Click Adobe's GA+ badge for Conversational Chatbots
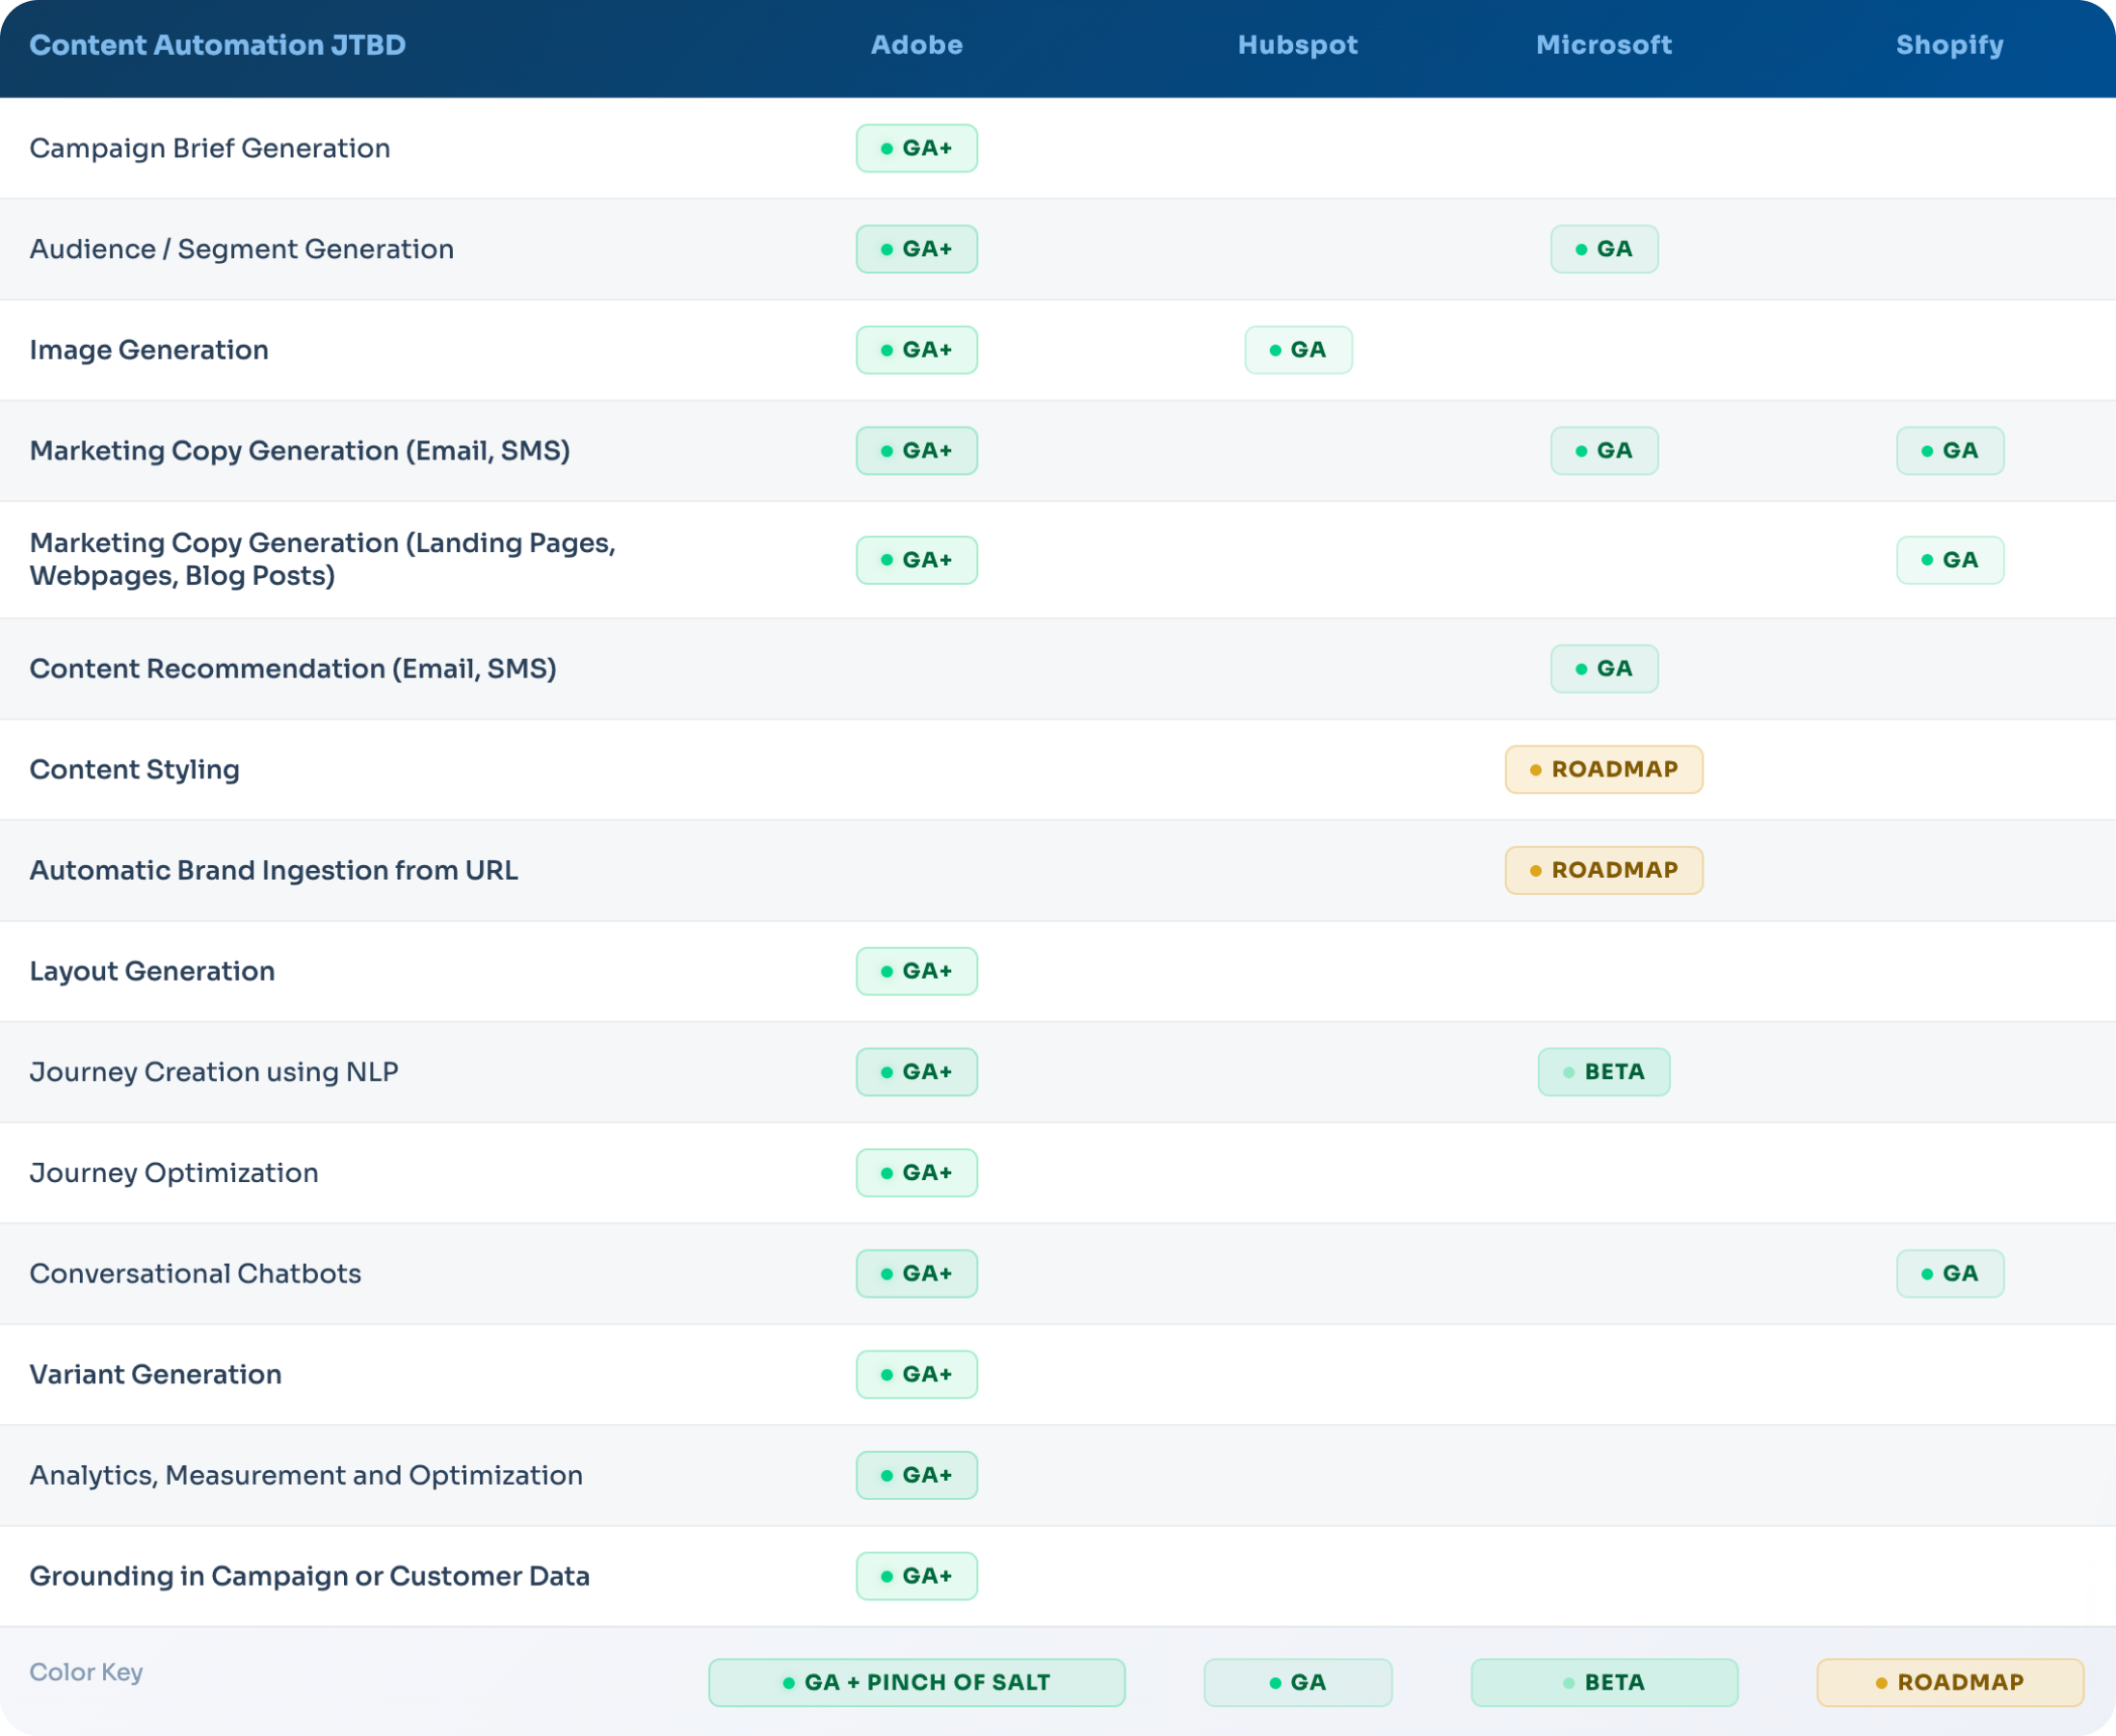The height and width of the screenshot is (1736, 2116). tap(917, 1274)
